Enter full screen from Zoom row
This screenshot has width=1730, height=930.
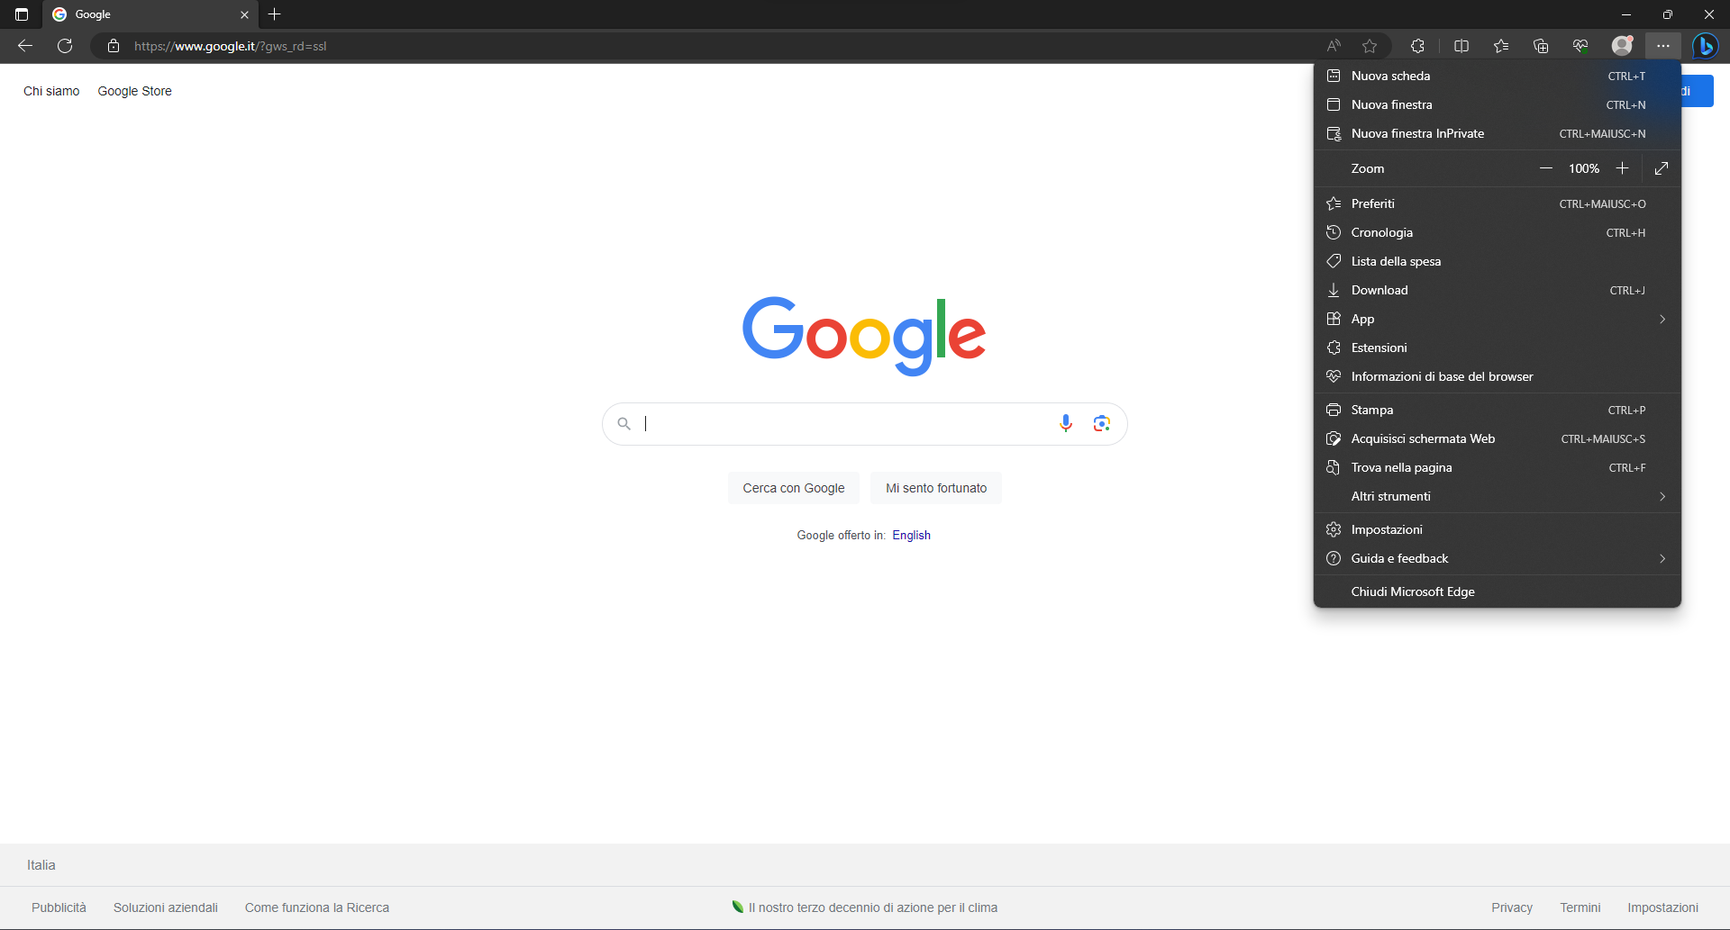[1662, 168]
